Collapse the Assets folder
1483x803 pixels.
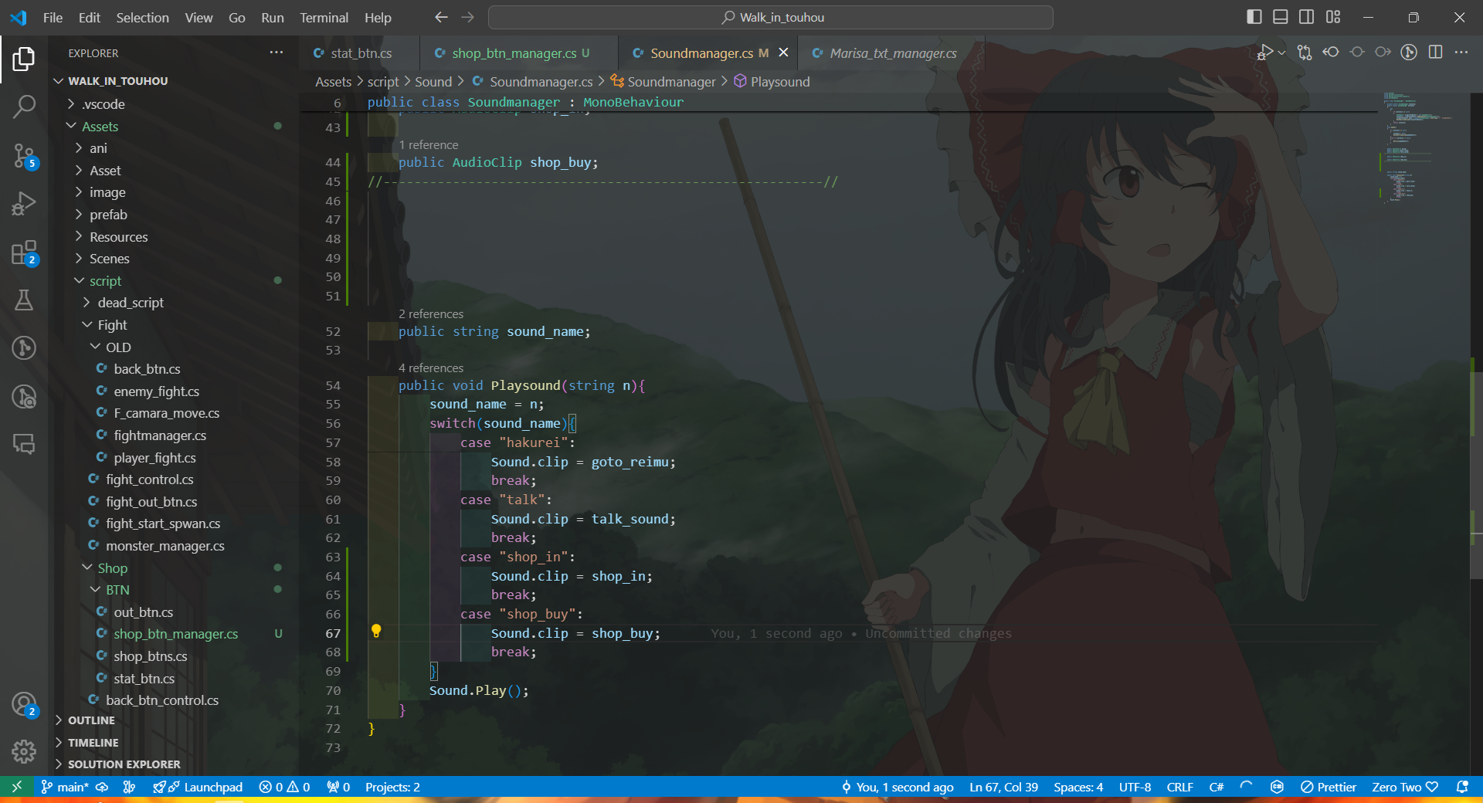(72, 126)
